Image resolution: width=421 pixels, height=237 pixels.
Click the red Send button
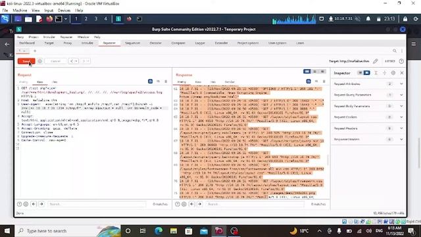point(26,61)
